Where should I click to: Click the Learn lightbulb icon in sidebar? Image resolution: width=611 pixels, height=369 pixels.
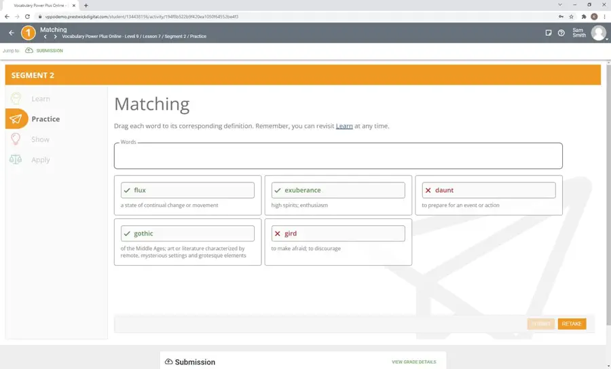tap(16, 99)
